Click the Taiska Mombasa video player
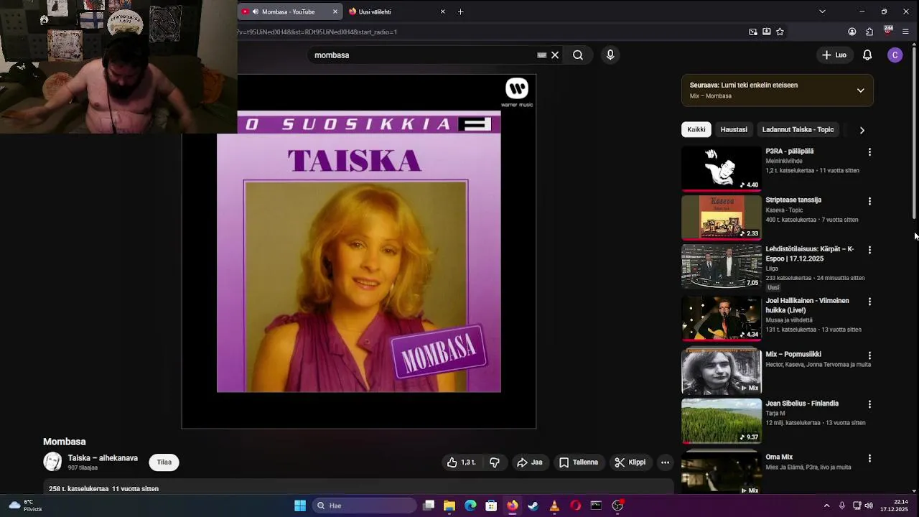The width and height of the screenshot is (919, 517). pyautogui.click(x=359, y=251)
